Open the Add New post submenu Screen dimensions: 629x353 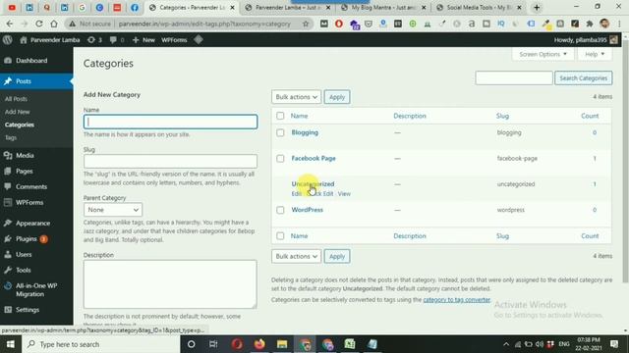click(x=18, y=112)
